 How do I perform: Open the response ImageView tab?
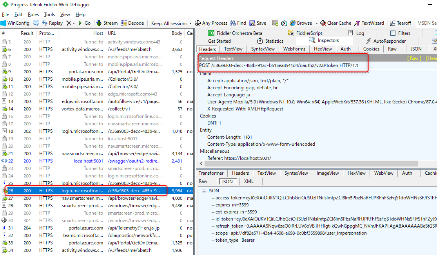328,173
